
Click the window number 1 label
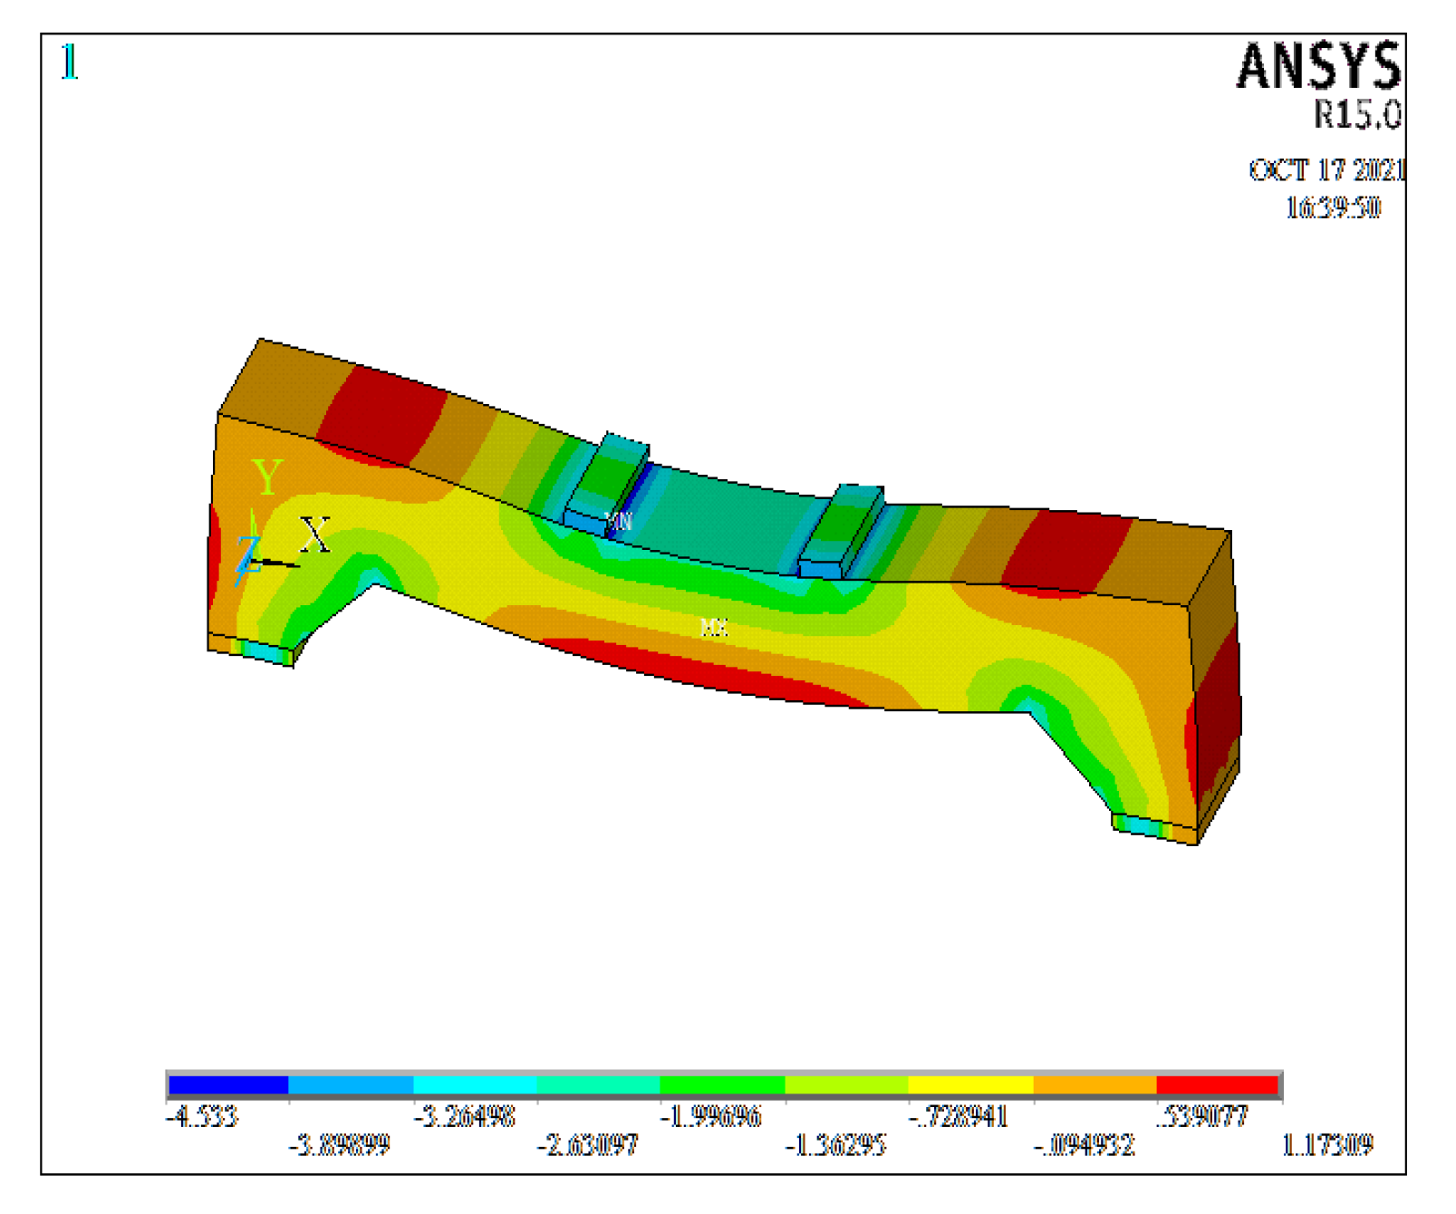click(x=70, y=63)
